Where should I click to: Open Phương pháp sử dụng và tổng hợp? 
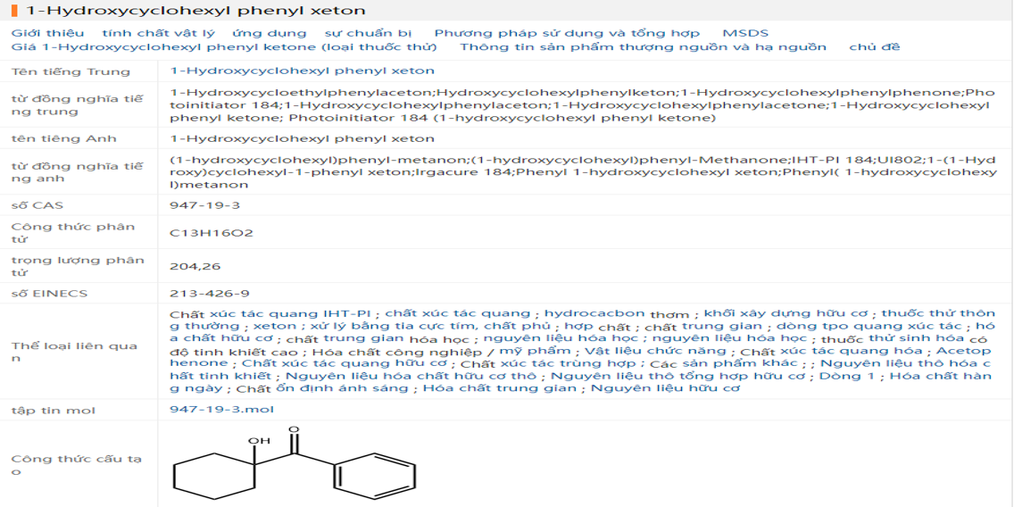tap(567, 33)
